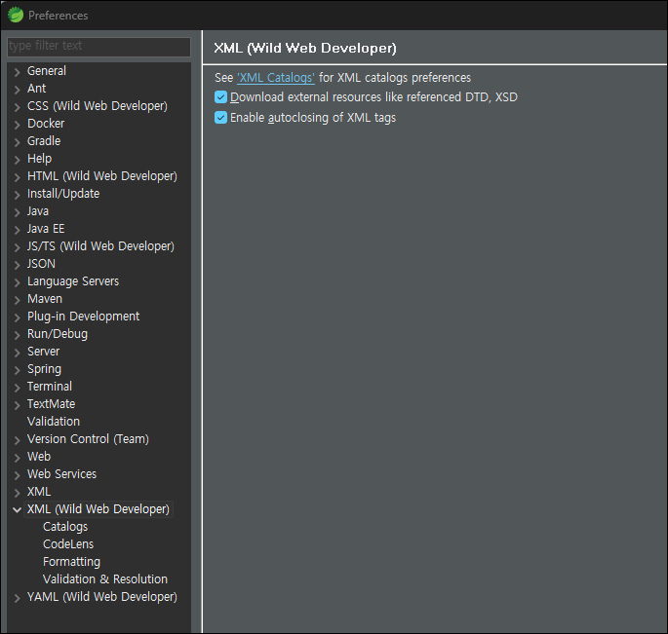Viewport: 668px width, 634px height.
Task: Open the Language Servers preferences
Action: click(x=73, y=281)
